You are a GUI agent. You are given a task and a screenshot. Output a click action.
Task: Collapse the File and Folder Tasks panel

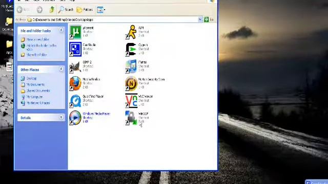coord(61,30)
